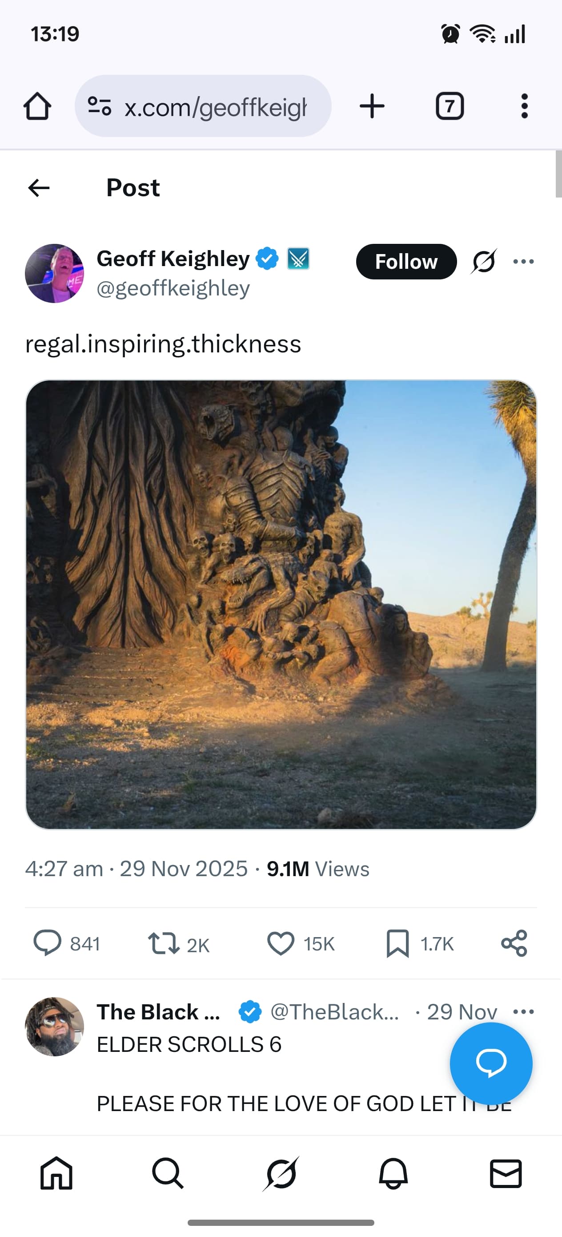This screenshot has height=1237, width=562.
Task: Follow Geoff Keighley
Action: pos(406,262)
